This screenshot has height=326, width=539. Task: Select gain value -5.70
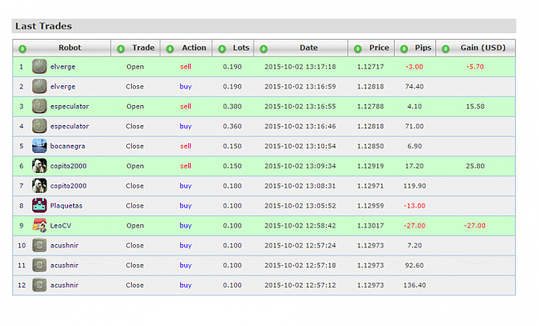(475, 66)
